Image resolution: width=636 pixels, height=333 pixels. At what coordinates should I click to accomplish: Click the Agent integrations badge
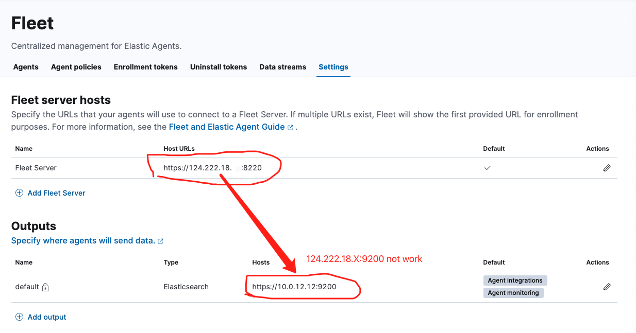[515, 281]
